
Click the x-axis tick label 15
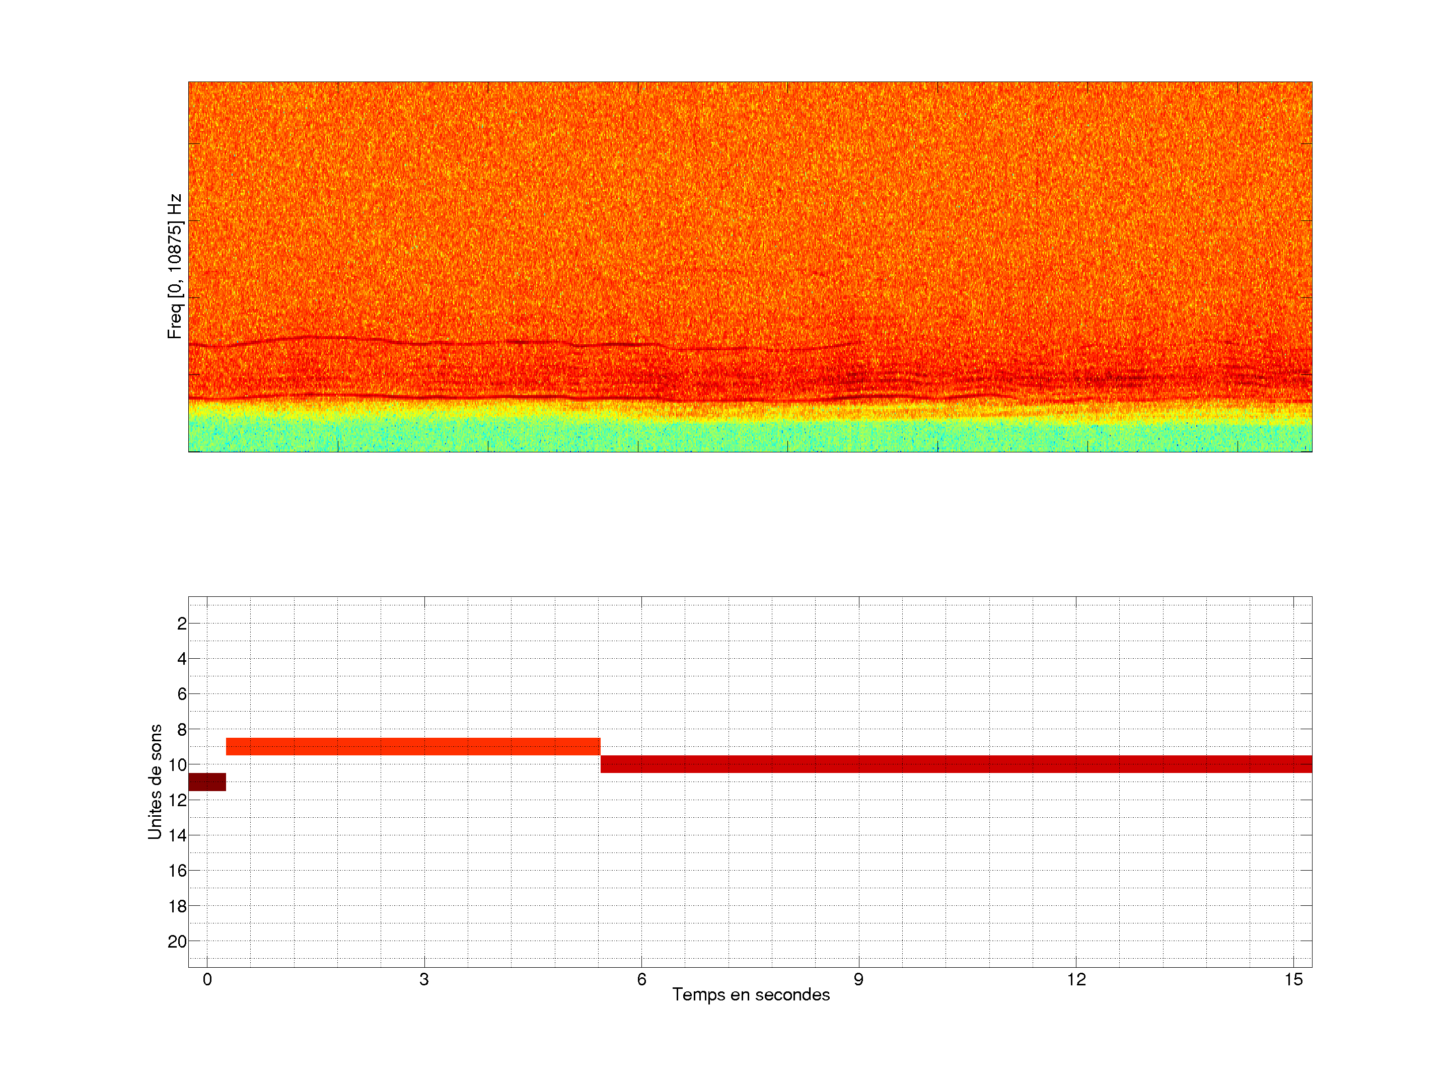click(x=1293, y=979)
